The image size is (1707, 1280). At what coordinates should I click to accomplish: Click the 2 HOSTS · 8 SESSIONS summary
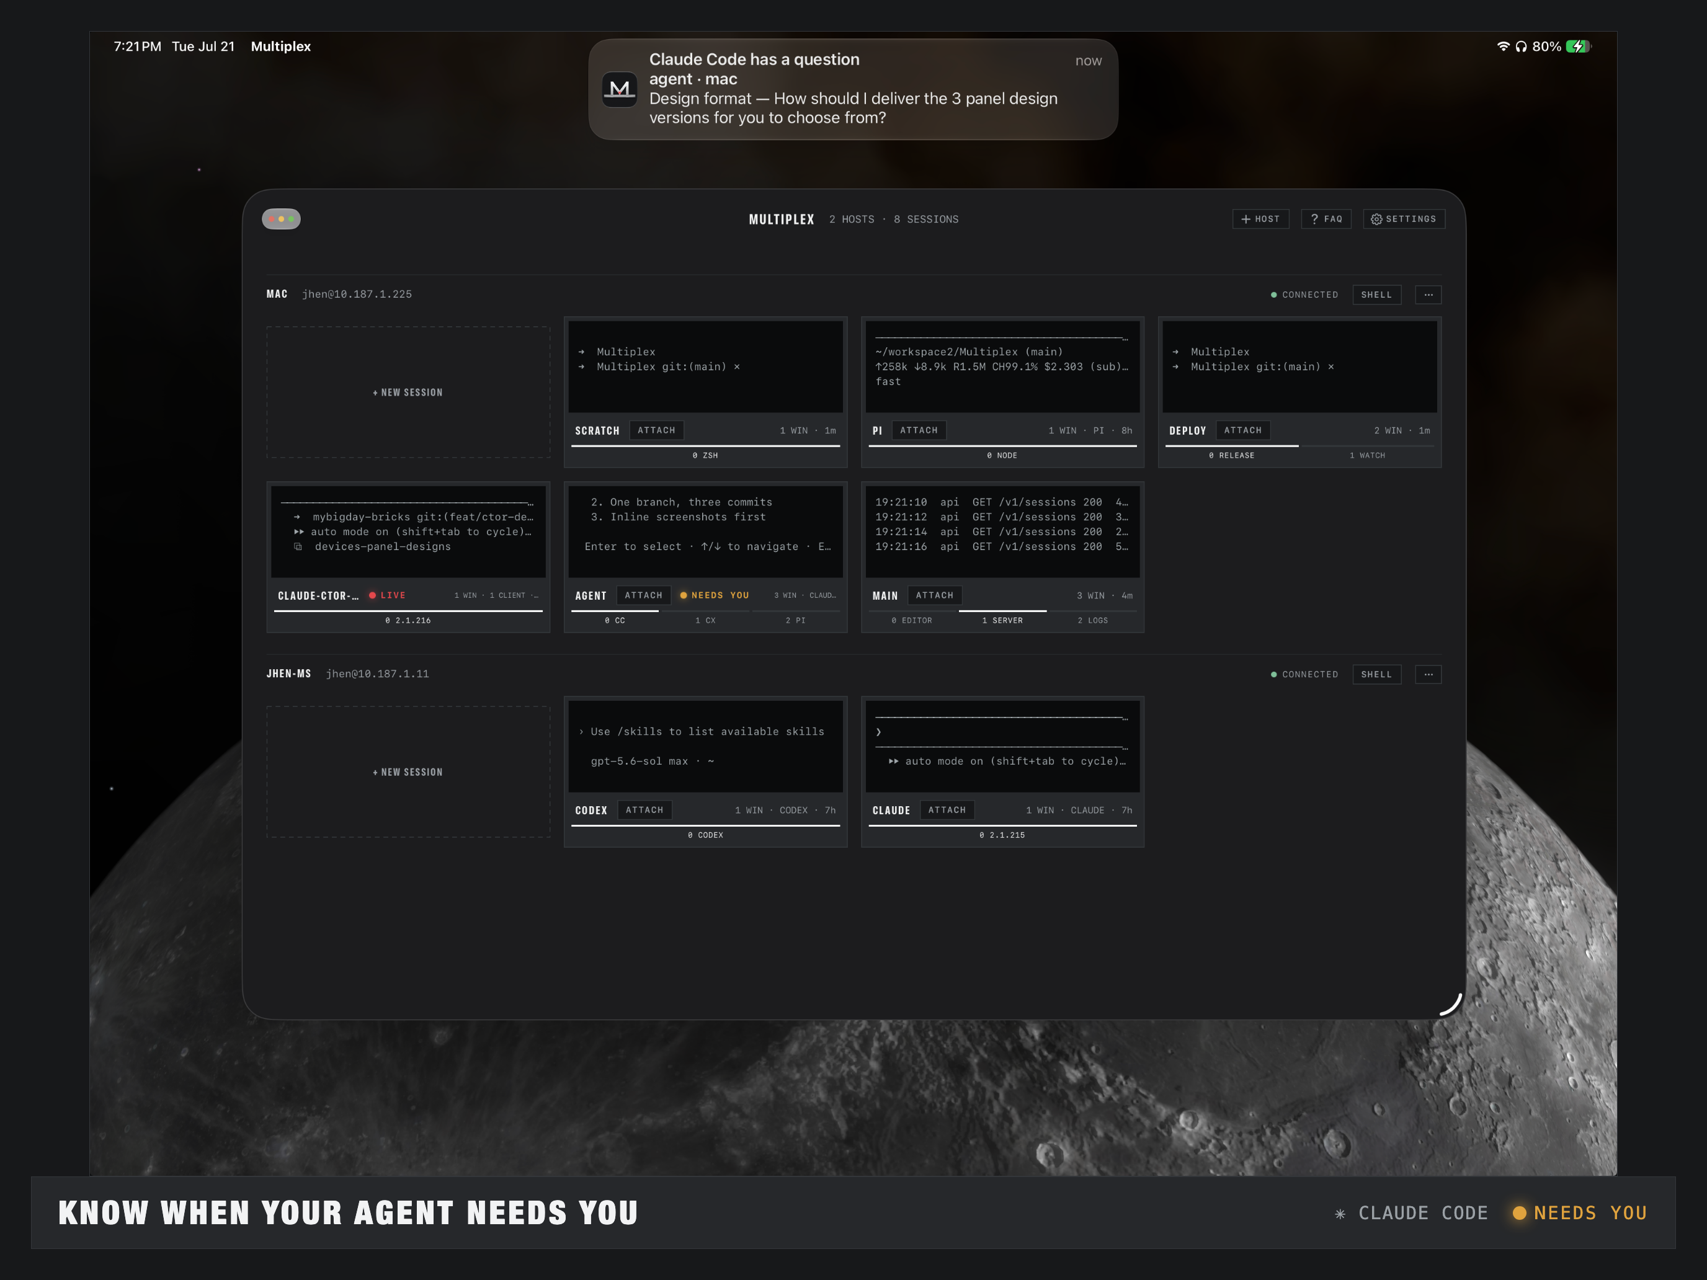[x=894, y=219]
